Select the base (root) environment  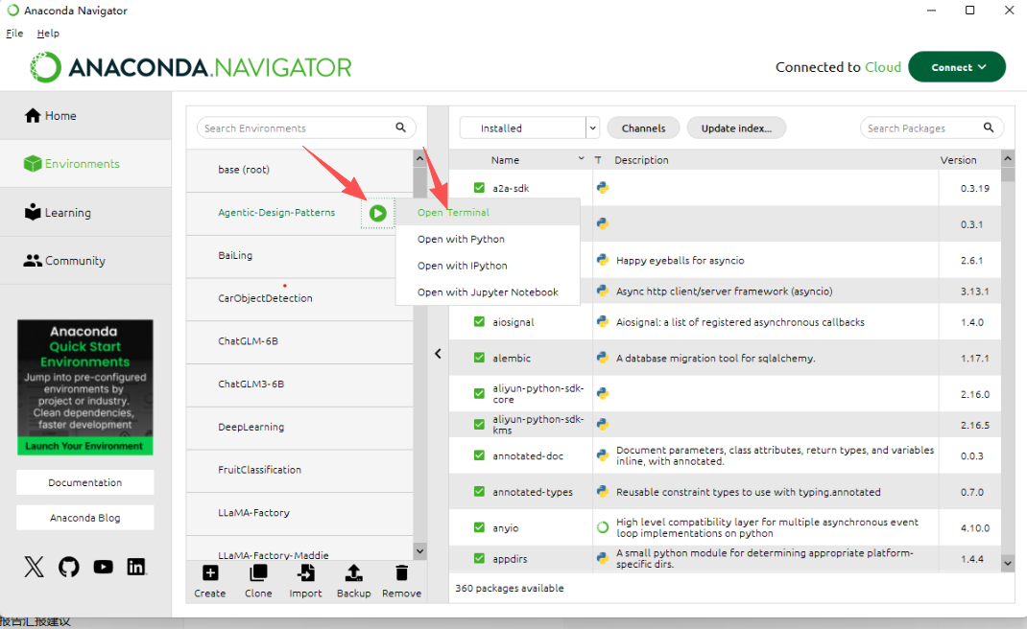(299, 170)
